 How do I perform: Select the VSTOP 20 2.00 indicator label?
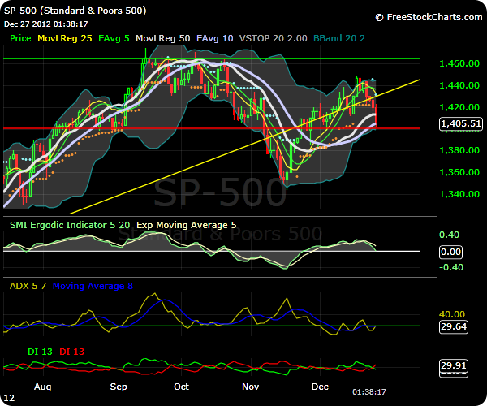click(273, 38)
